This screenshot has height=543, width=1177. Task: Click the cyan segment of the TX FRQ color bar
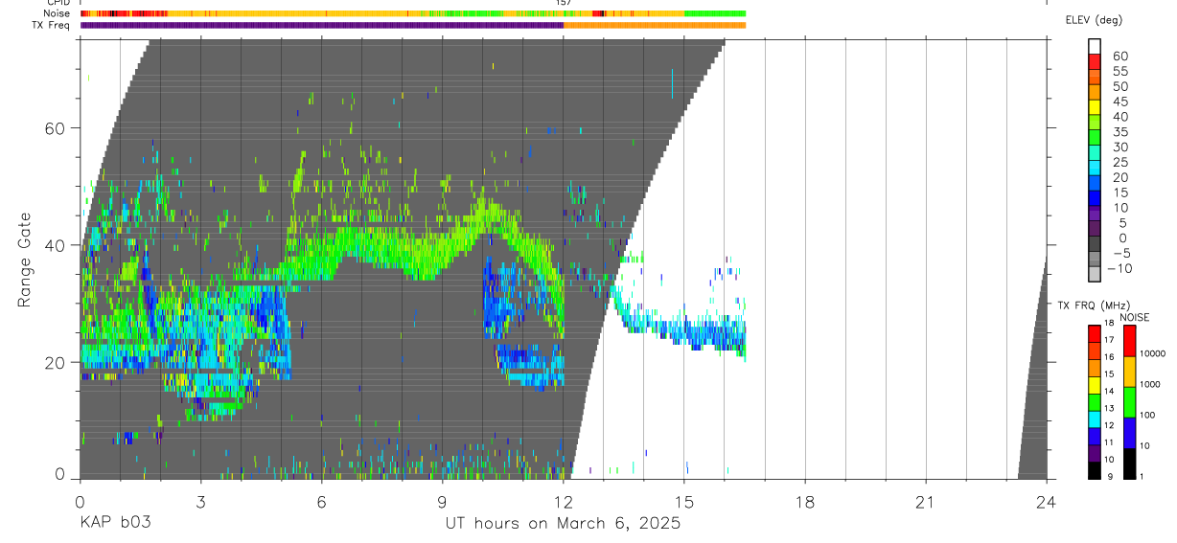tap(1095, 419)
